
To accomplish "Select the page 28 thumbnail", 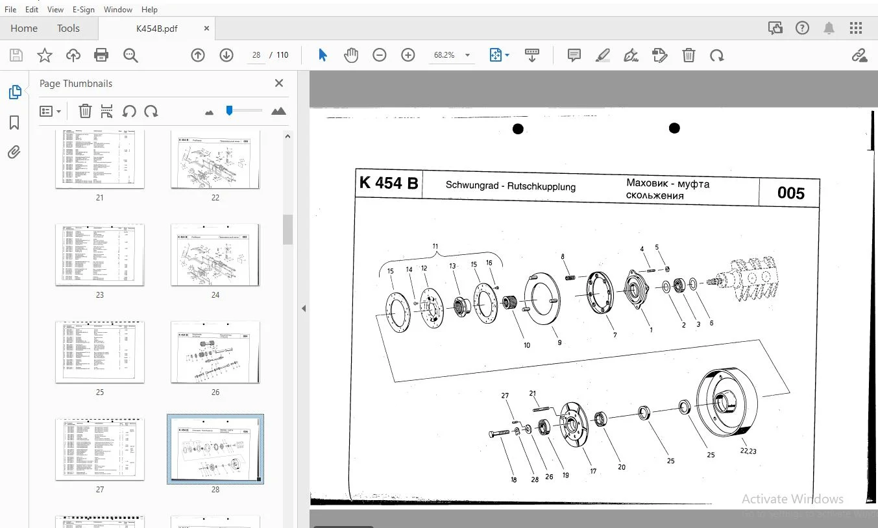I will point(215,449).
